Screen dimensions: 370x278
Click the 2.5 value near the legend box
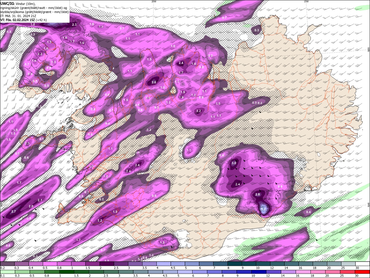(74, 25)
